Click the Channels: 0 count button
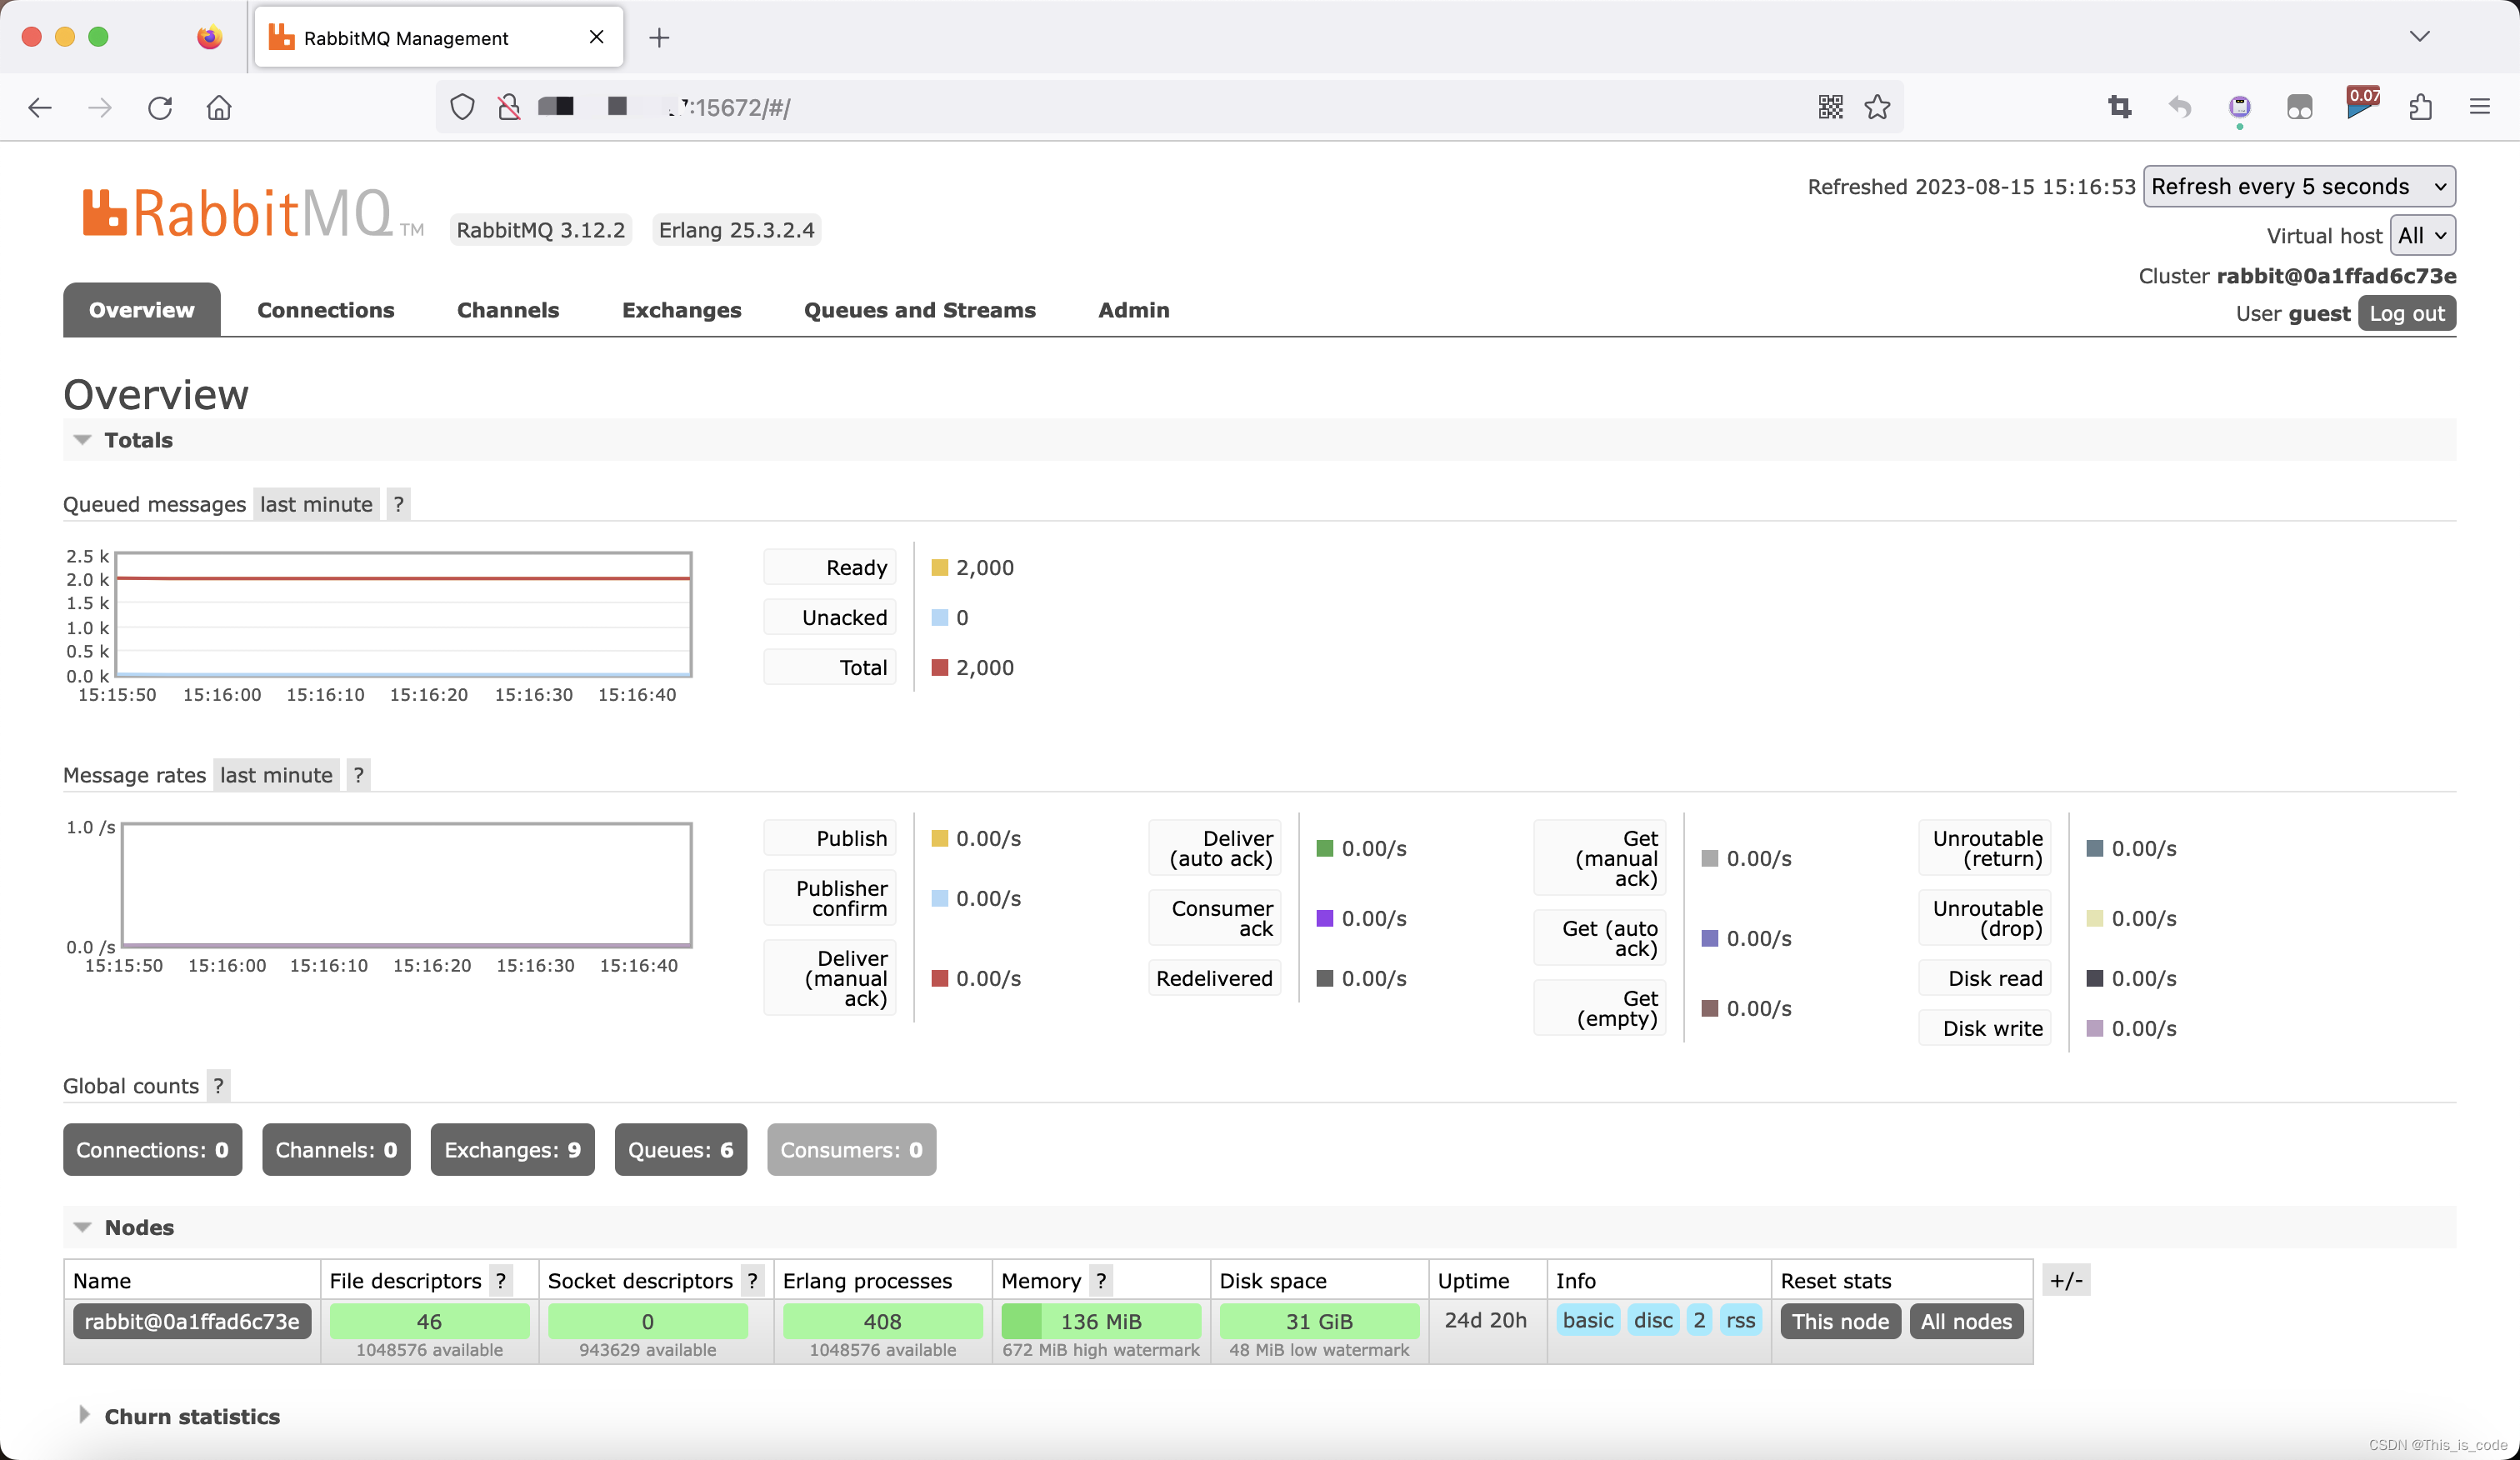Image resolution: width=2520 pixels, height=1460 pixels. click(337, 1150)
